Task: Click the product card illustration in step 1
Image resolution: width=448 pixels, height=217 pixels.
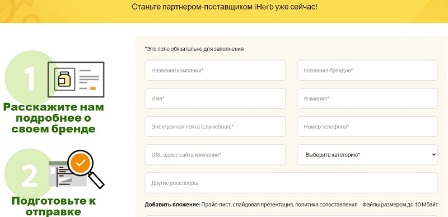Action: (x=76, y=80)
